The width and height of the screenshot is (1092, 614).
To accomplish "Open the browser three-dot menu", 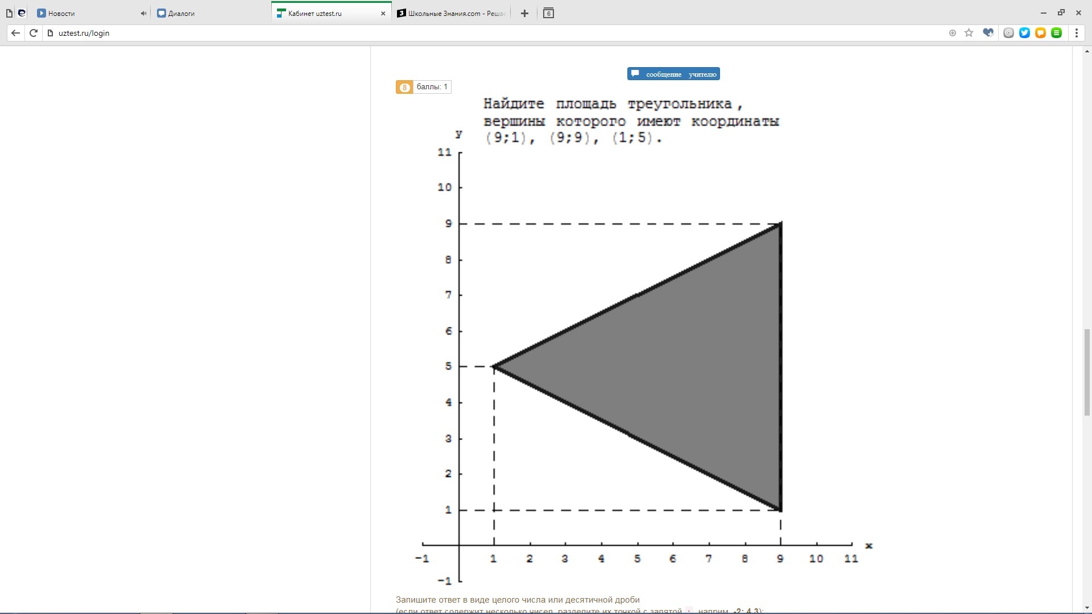I will pos(1076,33).
